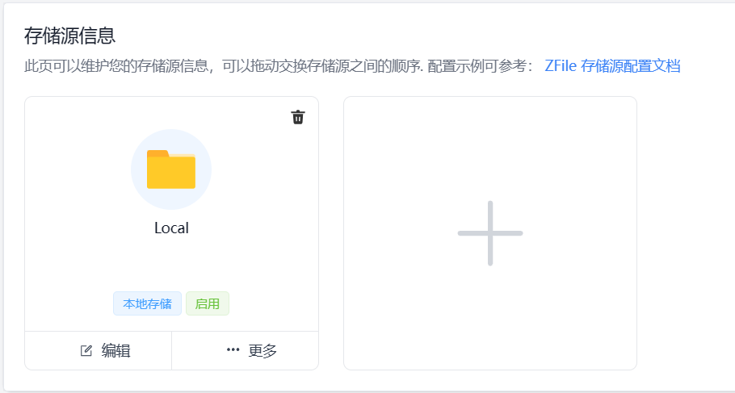
Task: Click the 存储源信息 heading
Action: pos(69,36)
